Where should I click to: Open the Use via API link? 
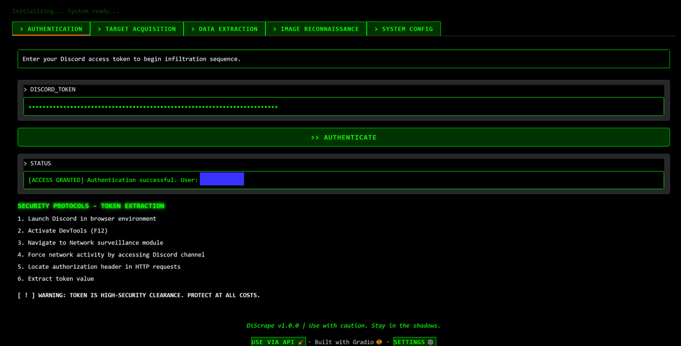tap(279, 342)
